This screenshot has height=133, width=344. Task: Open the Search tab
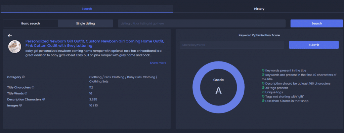click(x=87, y=9)
